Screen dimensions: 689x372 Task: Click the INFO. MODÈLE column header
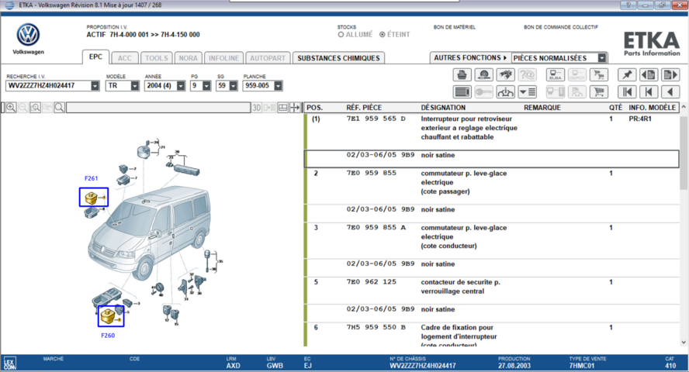pyautogui.click(x=652, y=108)
